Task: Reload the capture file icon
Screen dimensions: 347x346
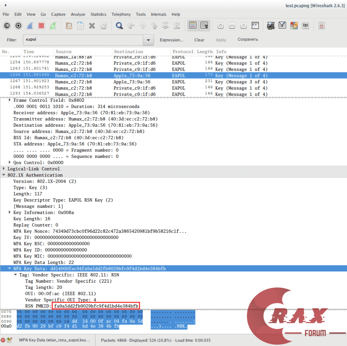Action: [x=103, y=26]
